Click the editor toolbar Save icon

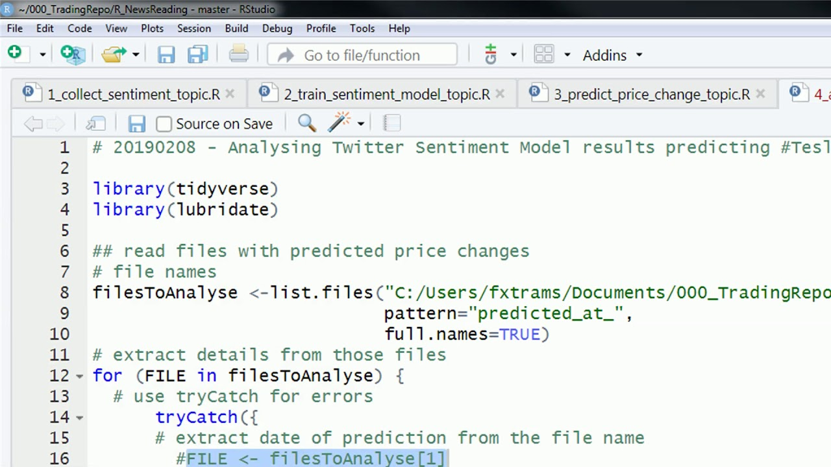click(136, 123)
